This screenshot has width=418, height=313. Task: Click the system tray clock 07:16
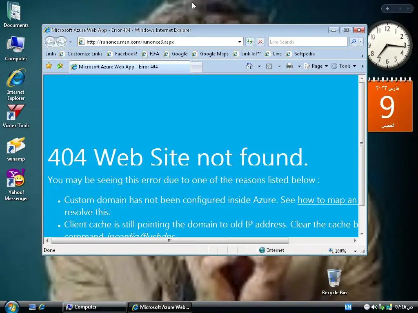(404, 307)
